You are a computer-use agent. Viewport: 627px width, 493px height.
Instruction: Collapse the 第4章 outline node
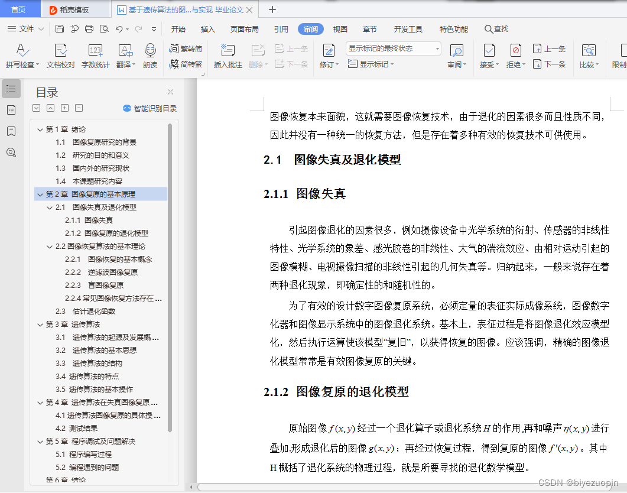point(40,403)
